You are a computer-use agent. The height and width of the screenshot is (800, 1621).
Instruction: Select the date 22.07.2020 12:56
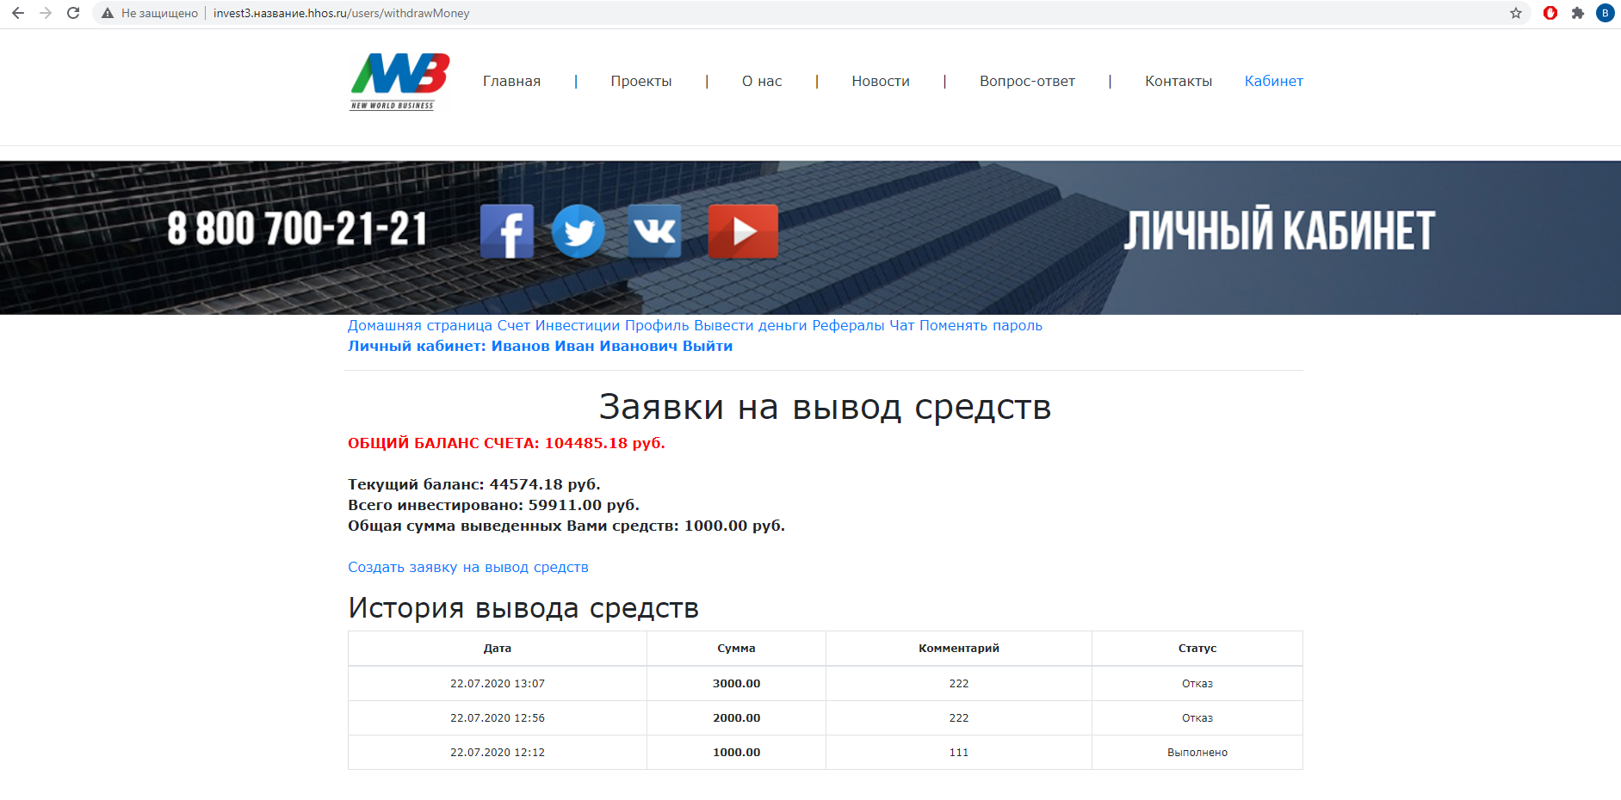[498, 718]
